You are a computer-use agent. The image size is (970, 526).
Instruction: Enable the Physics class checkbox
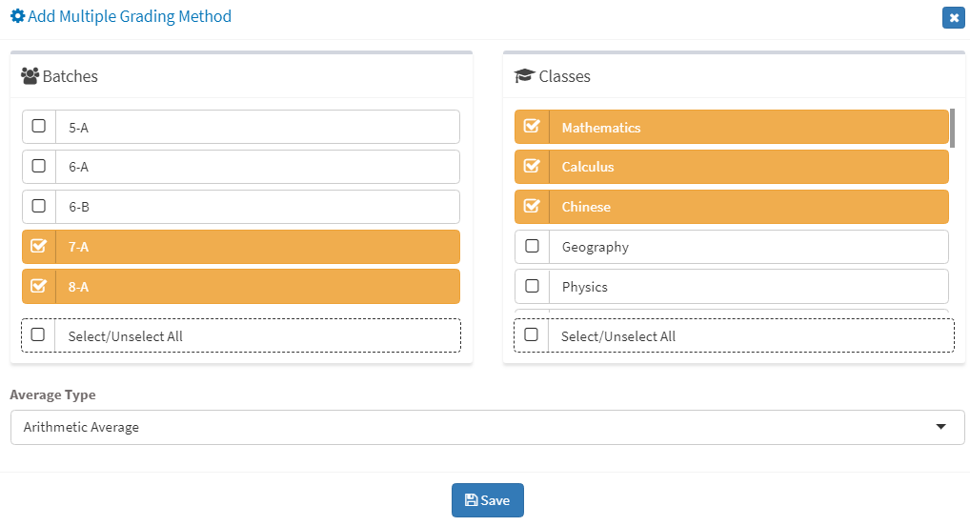coord(532,286)
